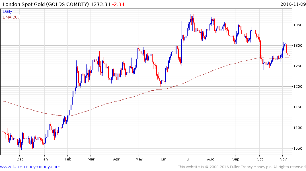Image resolution: width=306 pixels, height=171 pixels.
Task: Click the chart date 2016-11-09
Action: tap(293, 4)
